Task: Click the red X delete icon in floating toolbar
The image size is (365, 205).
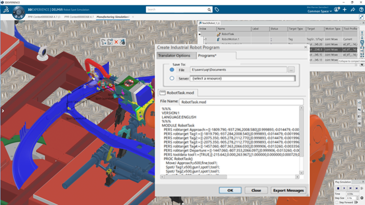Action: tap(116, 42)
